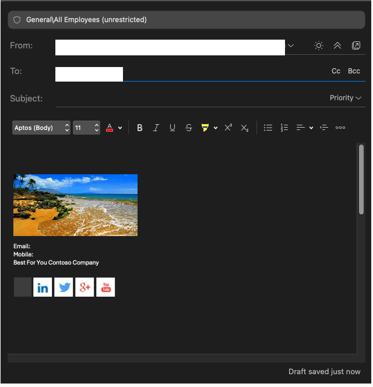This screenshot has width=373, height=387.
Task: Insert a numbered list
Action: (x=284, y=128)
